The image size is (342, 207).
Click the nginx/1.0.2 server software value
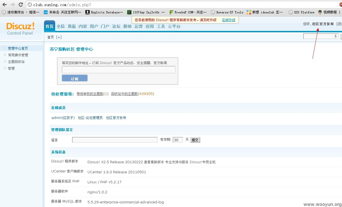pyautogui.click(x=97, y=192)
